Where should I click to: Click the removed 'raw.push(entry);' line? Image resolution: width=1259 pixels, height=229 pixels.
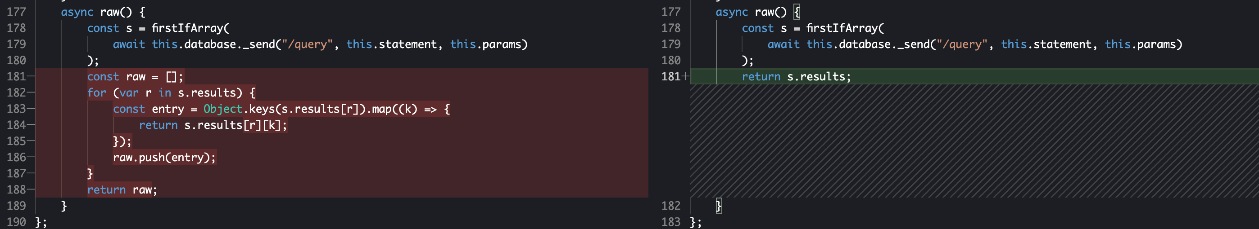tap(164, 157)
